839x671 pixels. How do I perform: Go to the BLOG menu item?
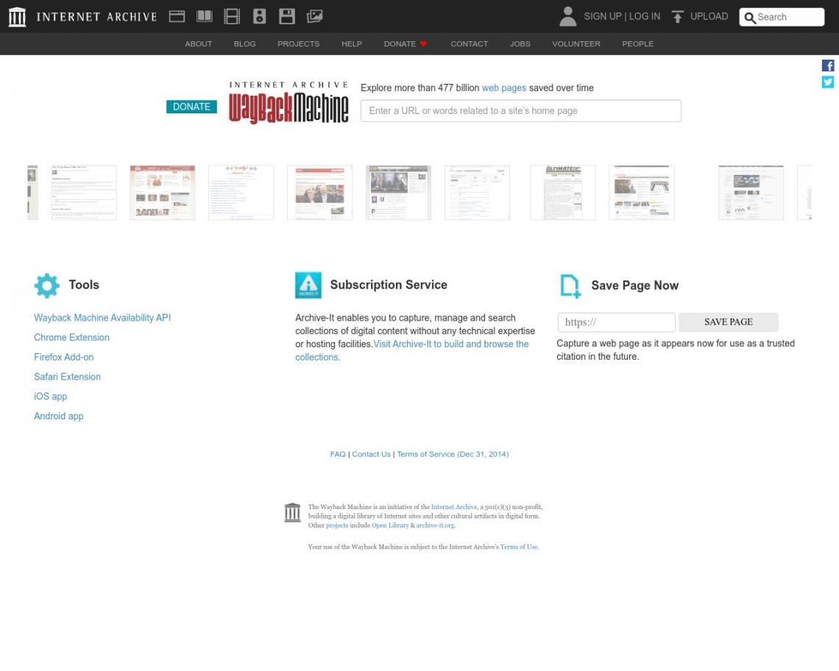tap(244, 44)
